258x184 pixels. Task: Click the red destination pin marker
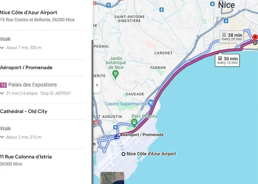click(x=255, y=38)
